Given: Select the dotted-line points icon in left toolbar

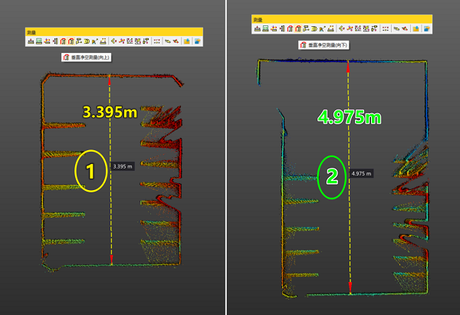Looking at the screenshot, I should pos(156,41).
